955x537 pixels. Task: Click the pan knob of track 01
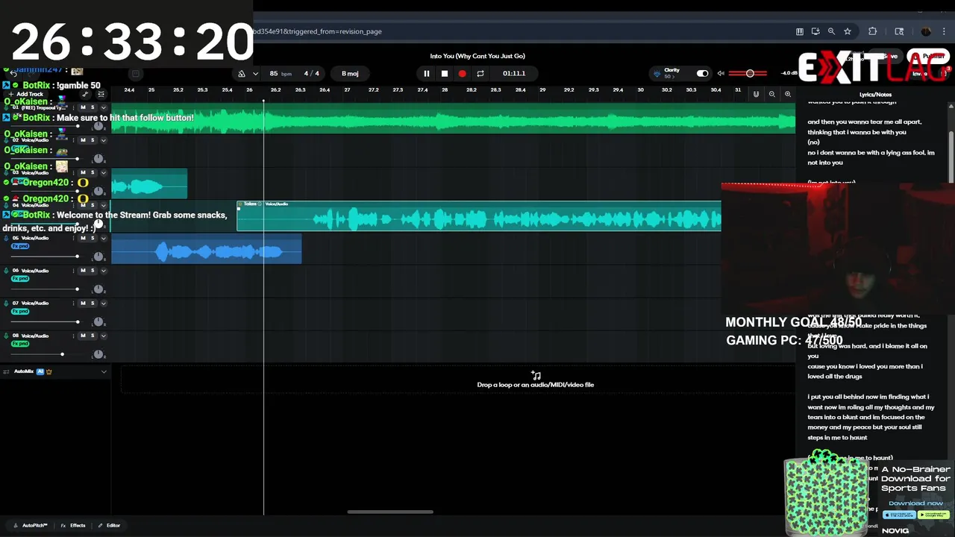98,127
